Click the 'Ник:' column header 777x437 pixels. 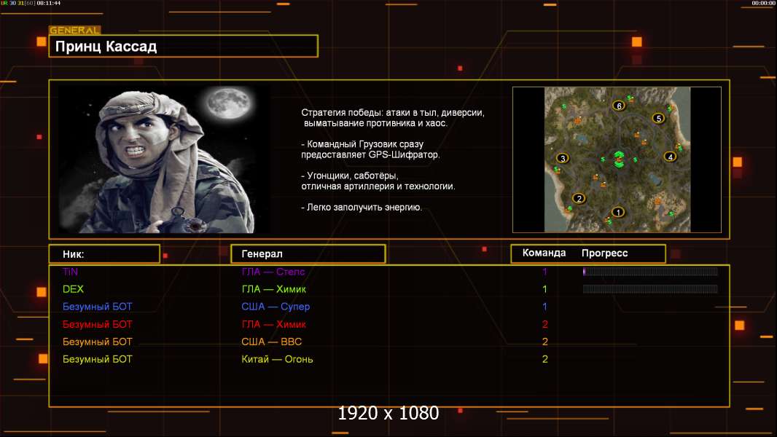(x=104, y=254)
